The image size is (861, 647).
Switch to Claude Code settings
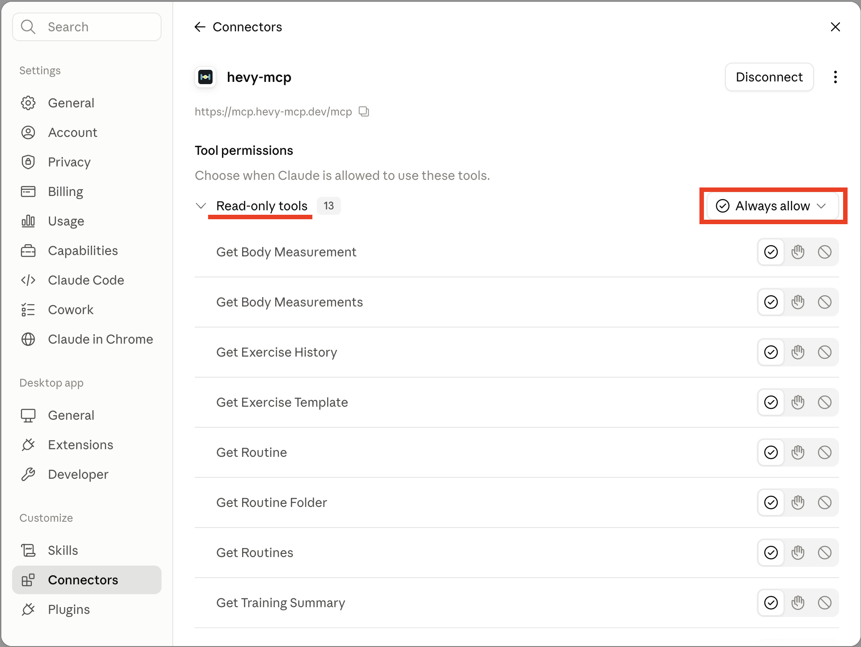click(x=87, y=280)
